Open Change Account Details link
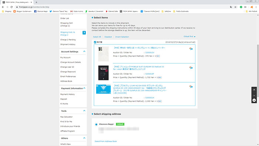 coord(71,62)
